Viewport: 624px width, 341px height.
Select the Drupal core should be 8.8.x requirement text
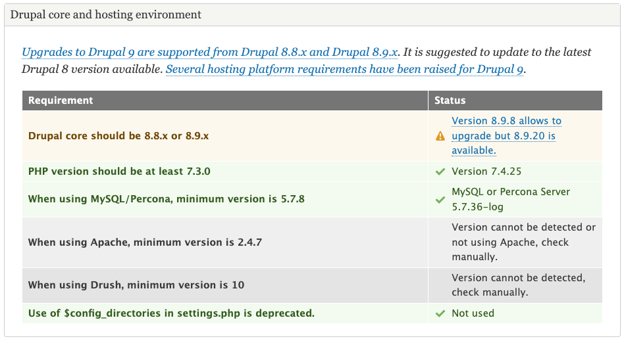tap(118, 136)
